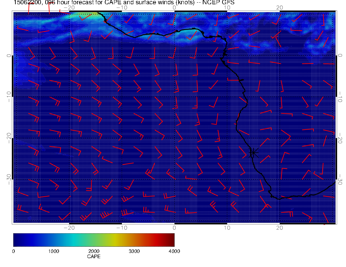346x267 pixels.
Task: Click the "10" longitude label on the top axis
Action: click(227, 8)
